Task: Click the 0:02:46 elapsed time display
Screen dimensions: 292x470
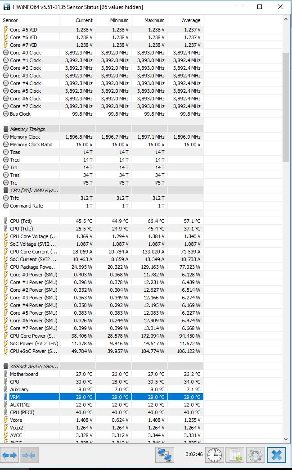Action: coord(194,454)
